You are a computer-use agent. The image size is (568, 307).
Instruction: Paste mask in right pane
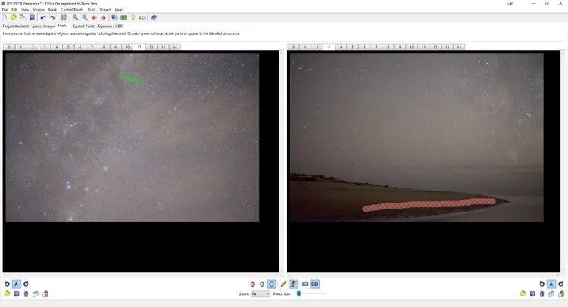(x=561, y=294)
